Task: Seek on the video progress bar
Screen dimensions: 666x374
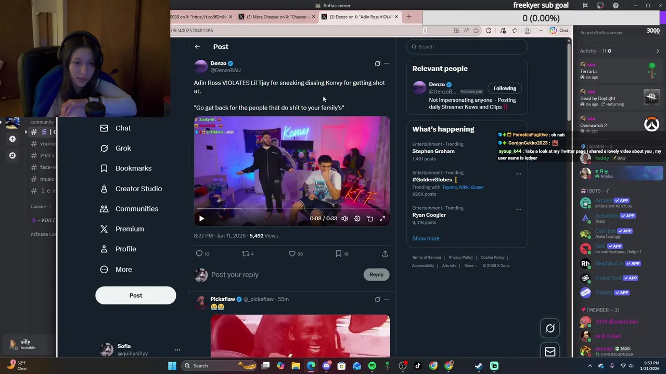Action: [x=292, y=208]
